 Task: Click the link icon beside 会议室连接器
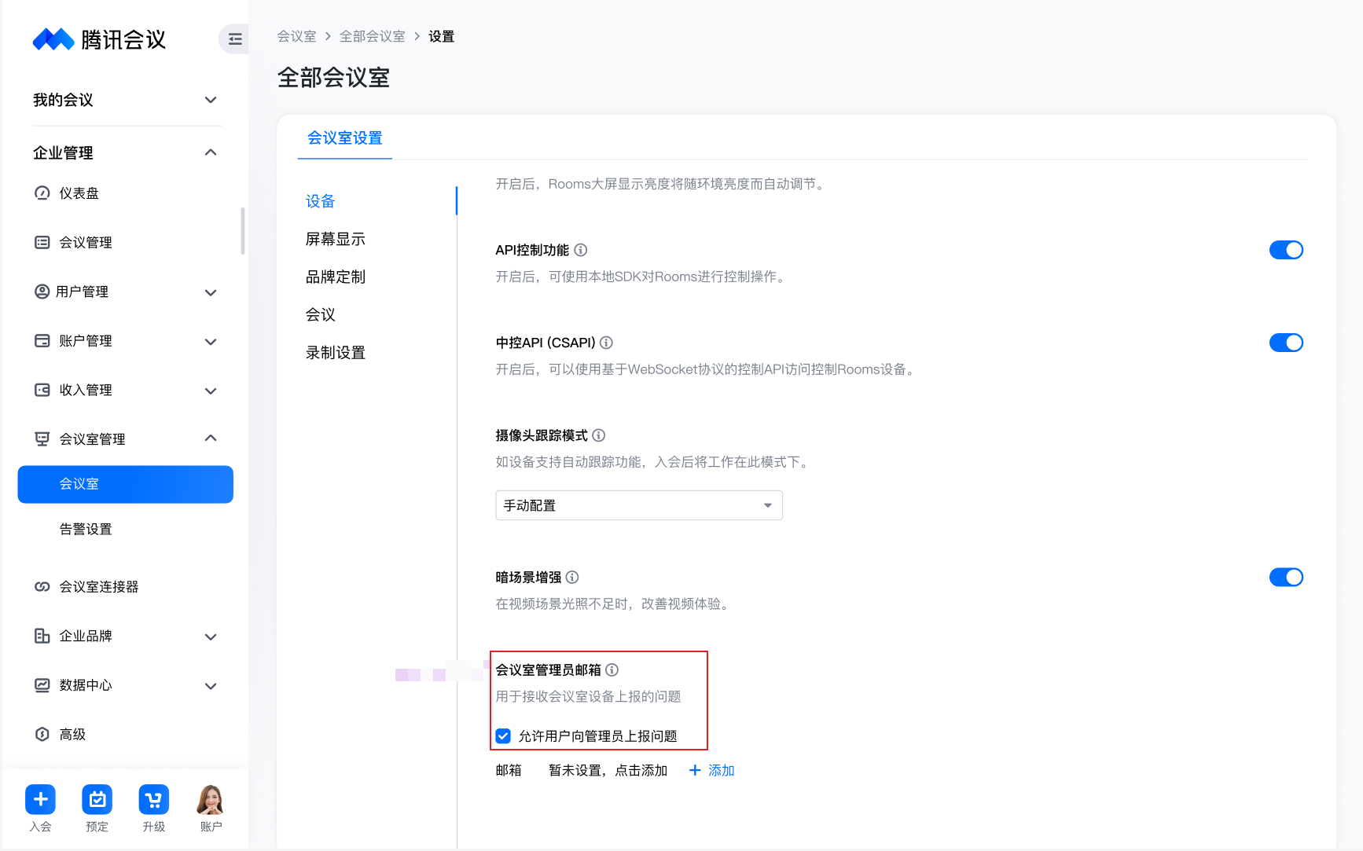click(42, 587)
